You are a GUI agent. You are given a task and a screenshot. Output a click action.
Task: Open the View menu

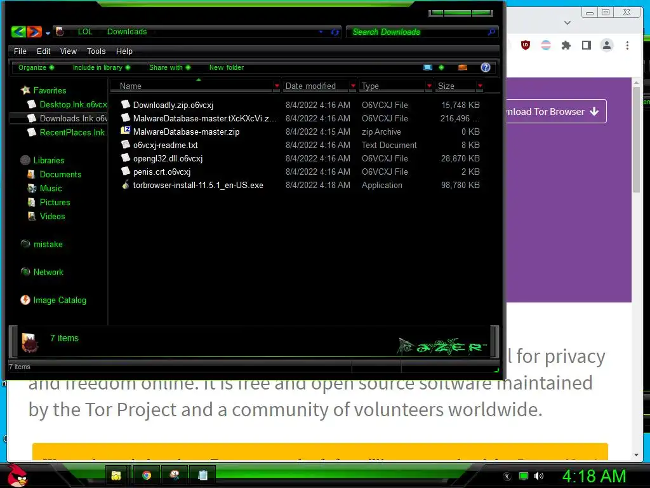click(x=69, y=51)
